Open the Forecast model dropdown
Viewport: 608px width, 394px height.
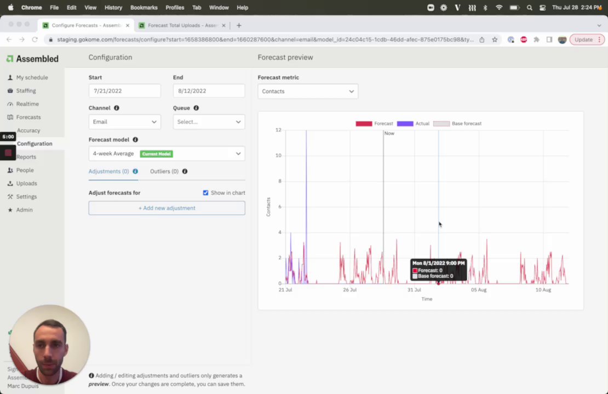167,153
